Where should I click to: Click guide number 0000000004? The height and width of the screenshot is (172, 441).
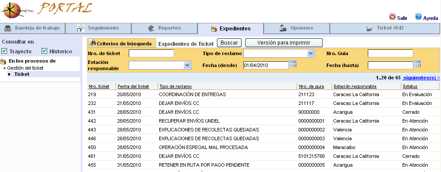point(311,147)
